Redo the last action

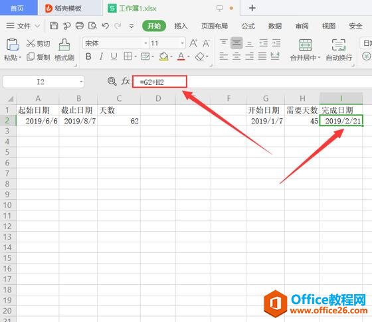[x=118, y=26]
